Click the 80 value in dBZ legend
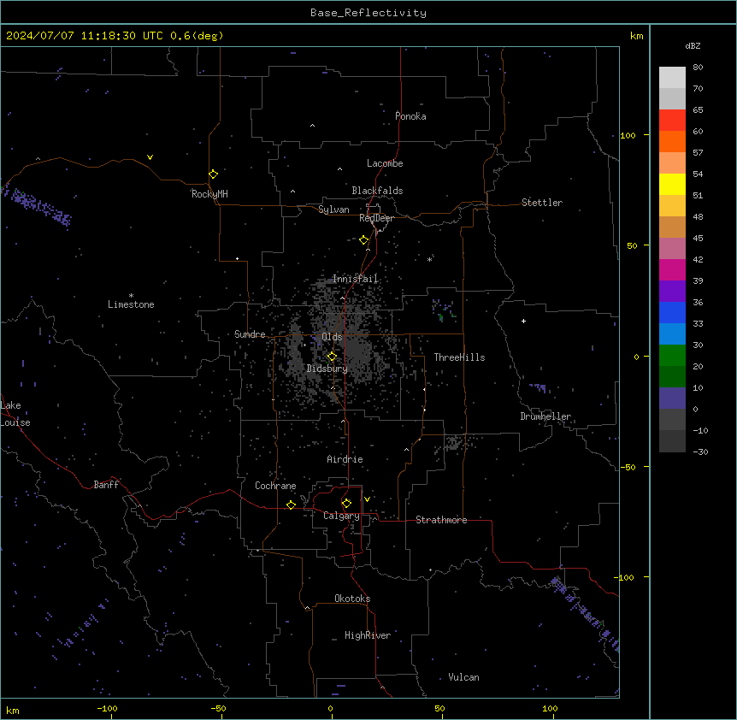The width and height of the screenshot is (737, 720). click(x=698, y=68)
